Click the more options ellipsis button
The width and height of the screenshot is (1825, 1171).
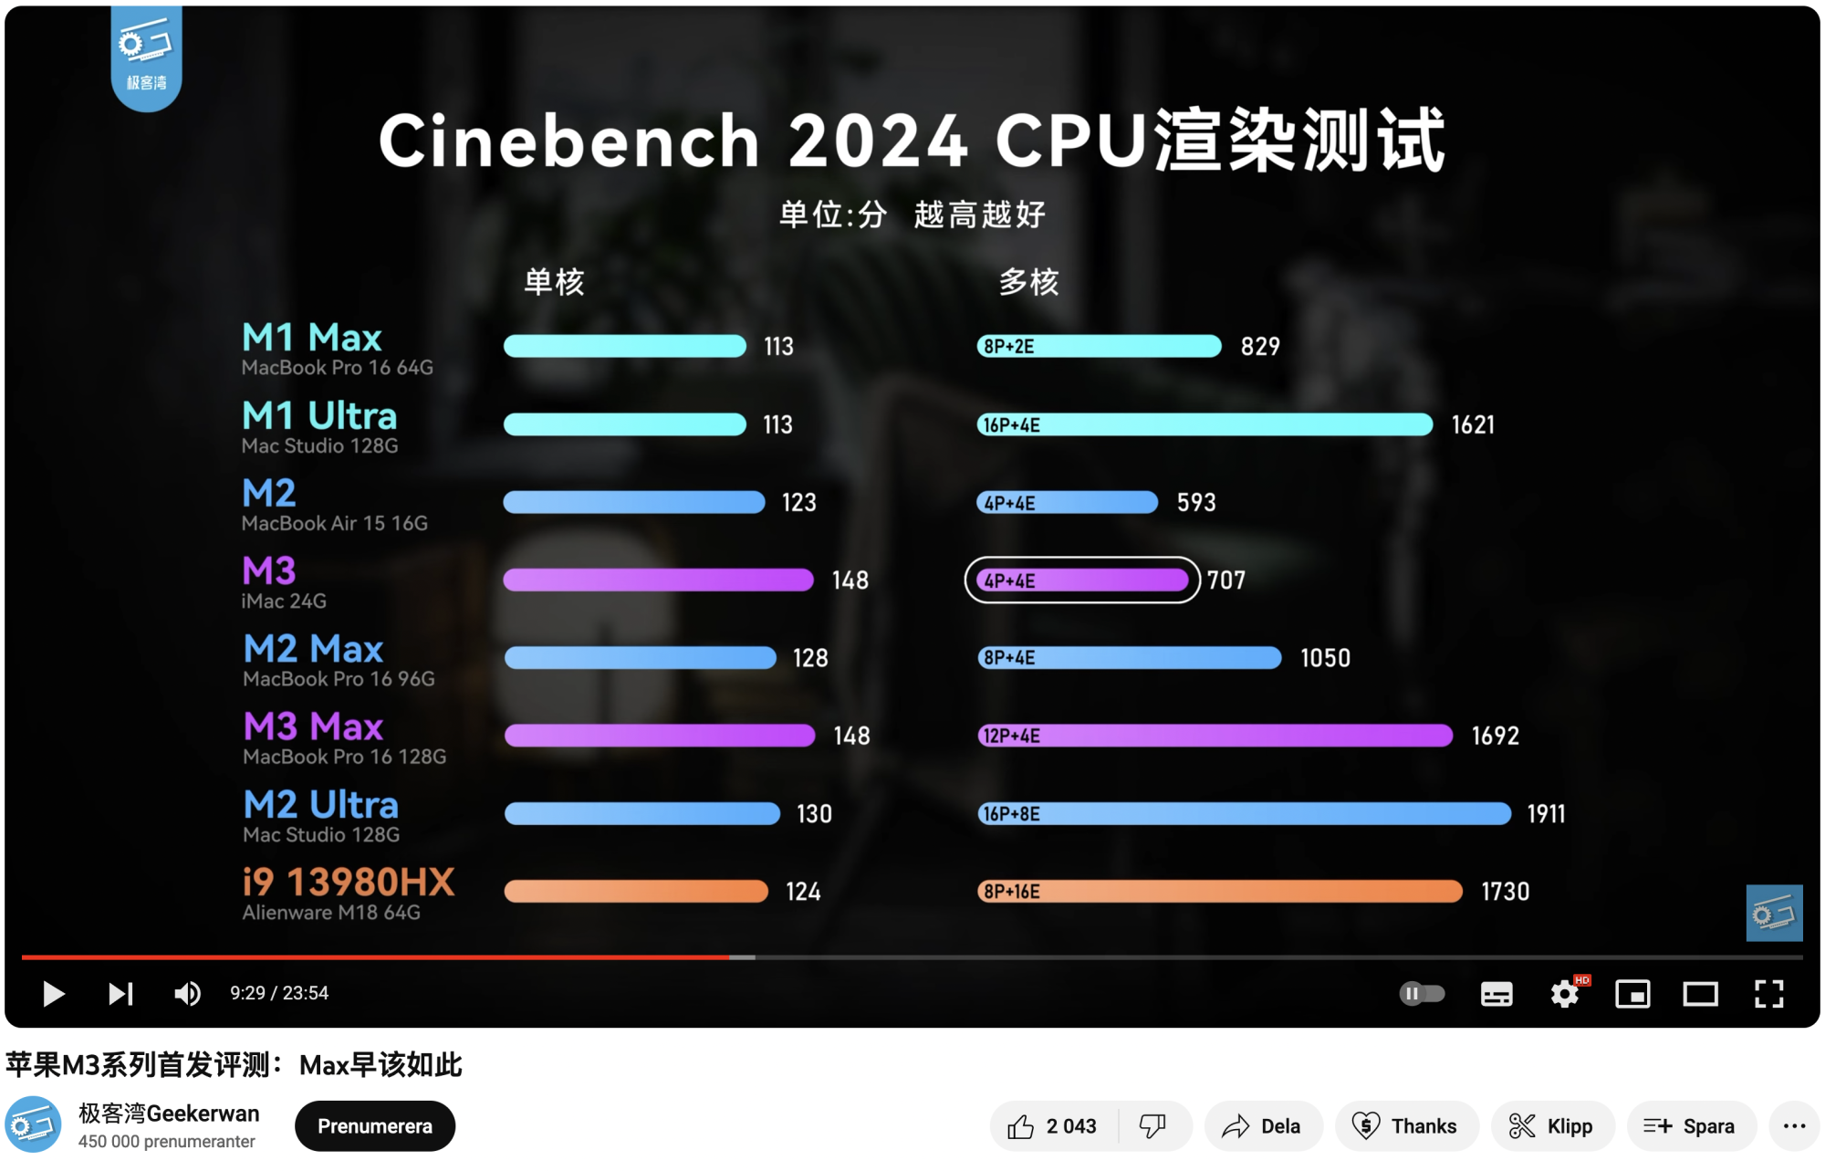(x=1790, y=1133)
